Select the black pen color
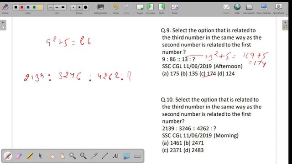 click(x=16, y=7)
